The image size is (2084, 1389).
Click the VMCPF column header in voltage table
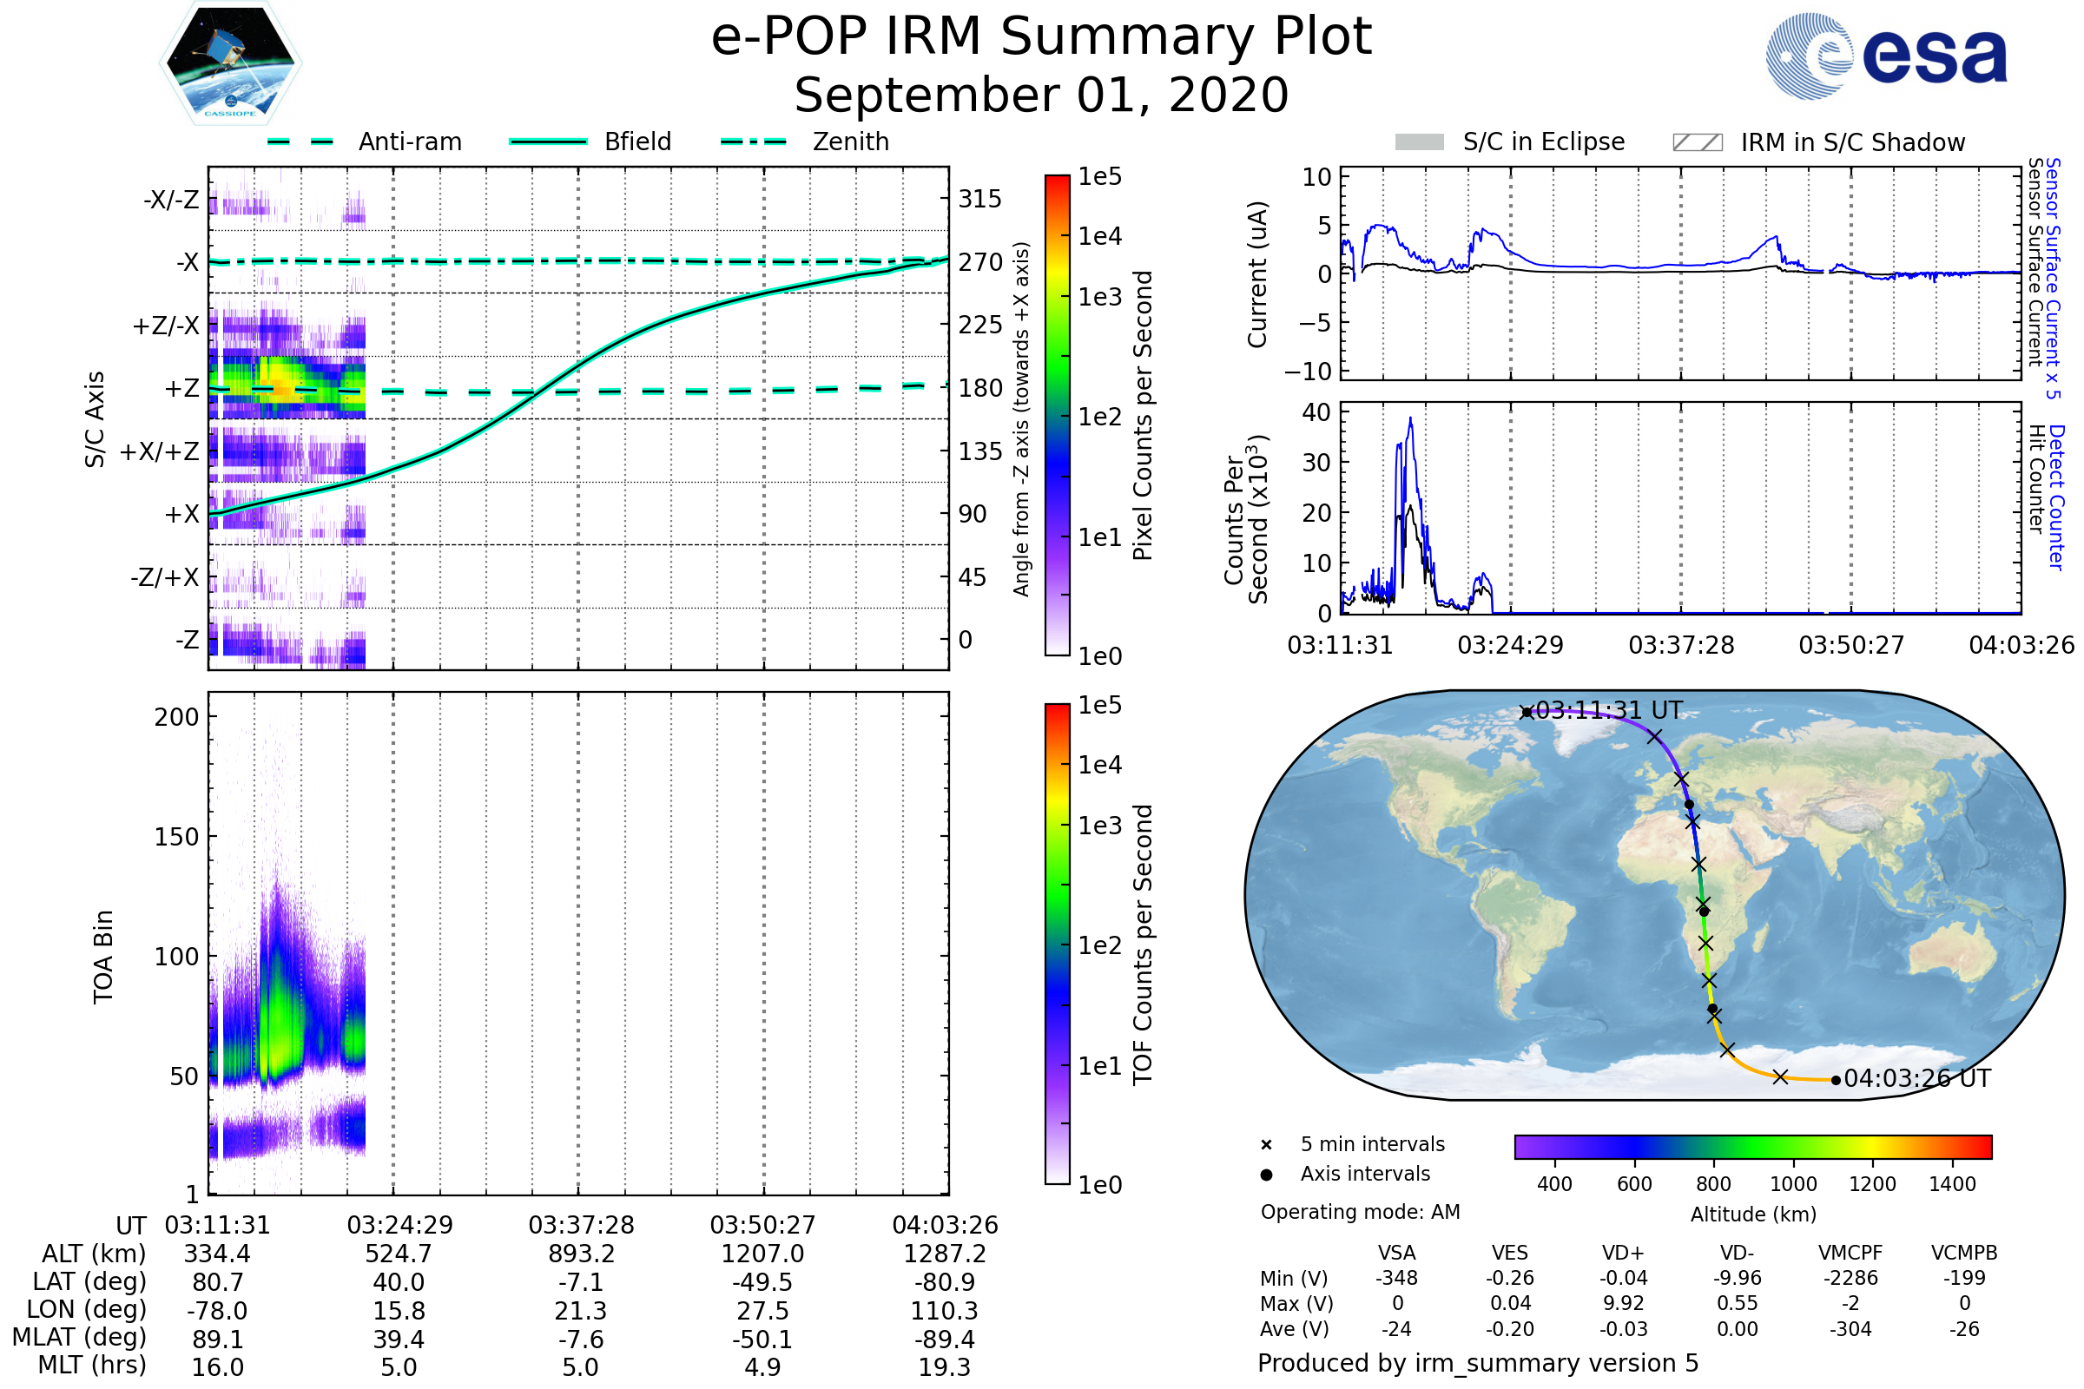point(1850,1253)
